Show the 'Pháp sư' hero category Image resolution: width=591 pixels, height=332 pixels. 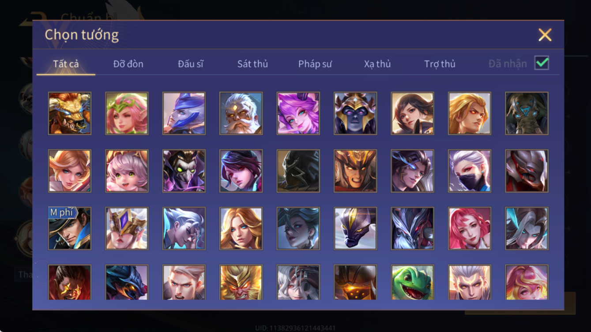tap(315, 64)
